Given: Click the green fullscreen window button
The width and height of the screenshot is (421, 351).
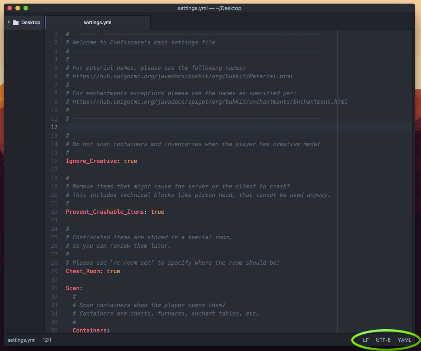Looking at the screenshot, I should tap(26, 8).
